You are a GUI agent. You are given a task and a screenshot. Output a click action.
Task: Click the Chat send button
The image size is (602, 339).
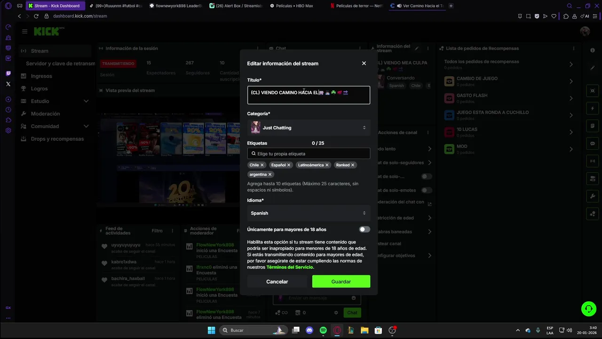(x=352, y=313)
